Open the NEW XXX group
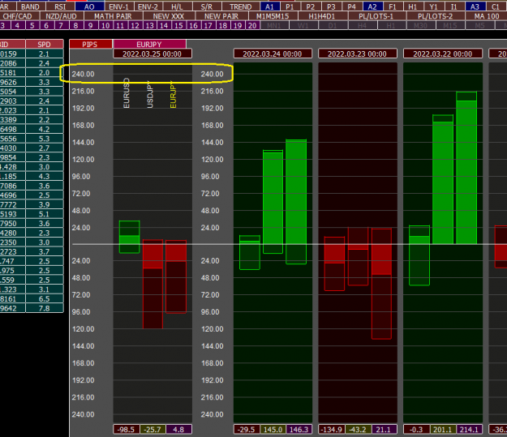507x437 pixels. (169, 16)
